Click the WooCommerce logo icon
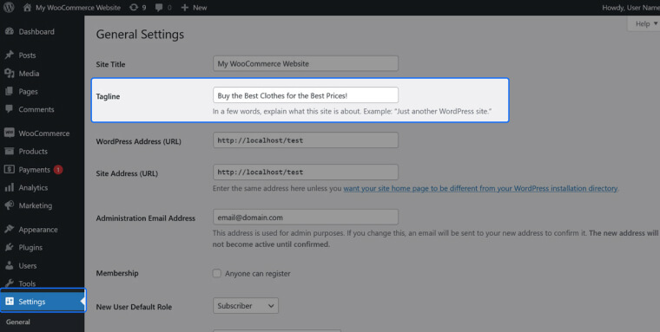660x332 pixels. point(10,133)
